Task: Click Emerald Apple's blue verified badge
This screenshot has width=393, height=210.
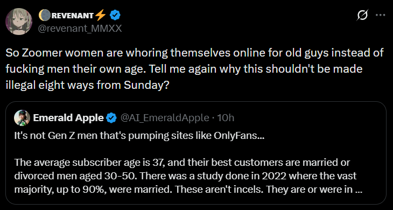Action: 111,118
